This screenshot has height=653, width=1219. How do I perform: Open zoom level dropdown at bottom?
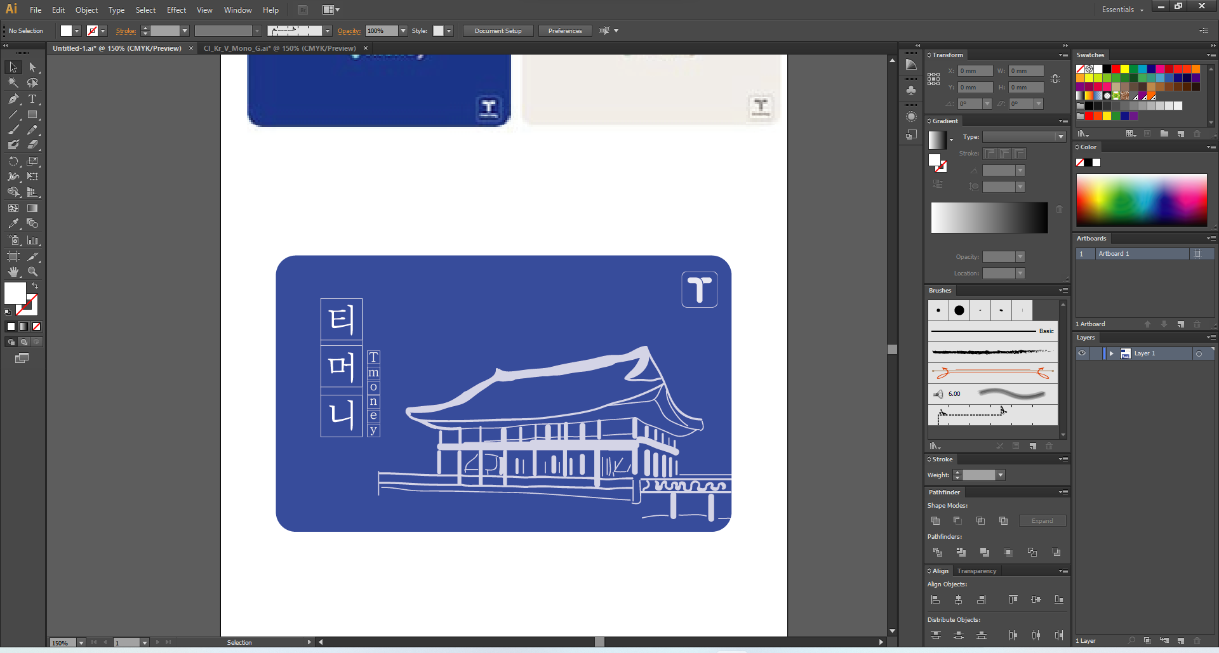tap(81, 643)
